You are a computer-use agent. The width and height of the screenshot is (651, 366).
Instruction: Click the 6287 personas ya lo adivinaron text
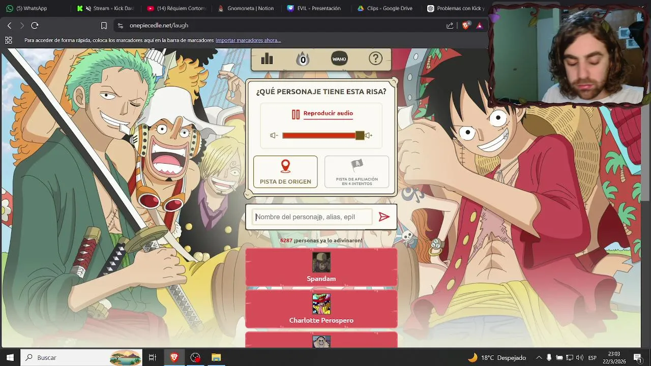(321, 240)
